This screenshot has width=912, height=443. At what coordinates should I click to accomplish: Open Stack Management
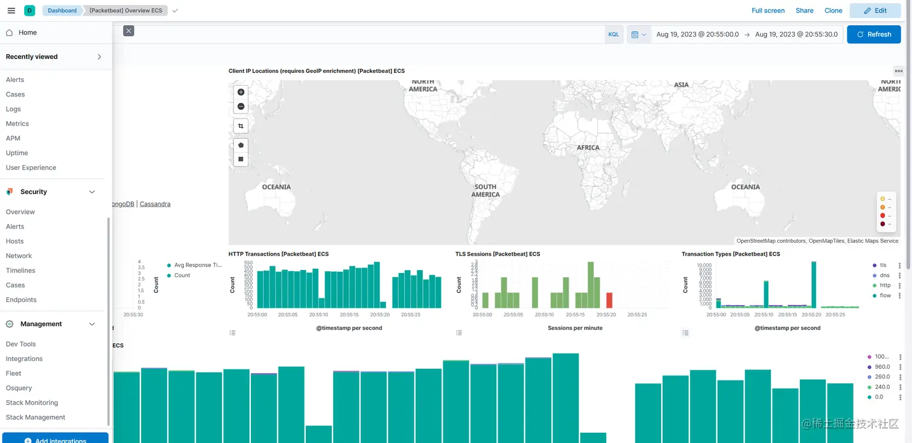click(36, 417)
